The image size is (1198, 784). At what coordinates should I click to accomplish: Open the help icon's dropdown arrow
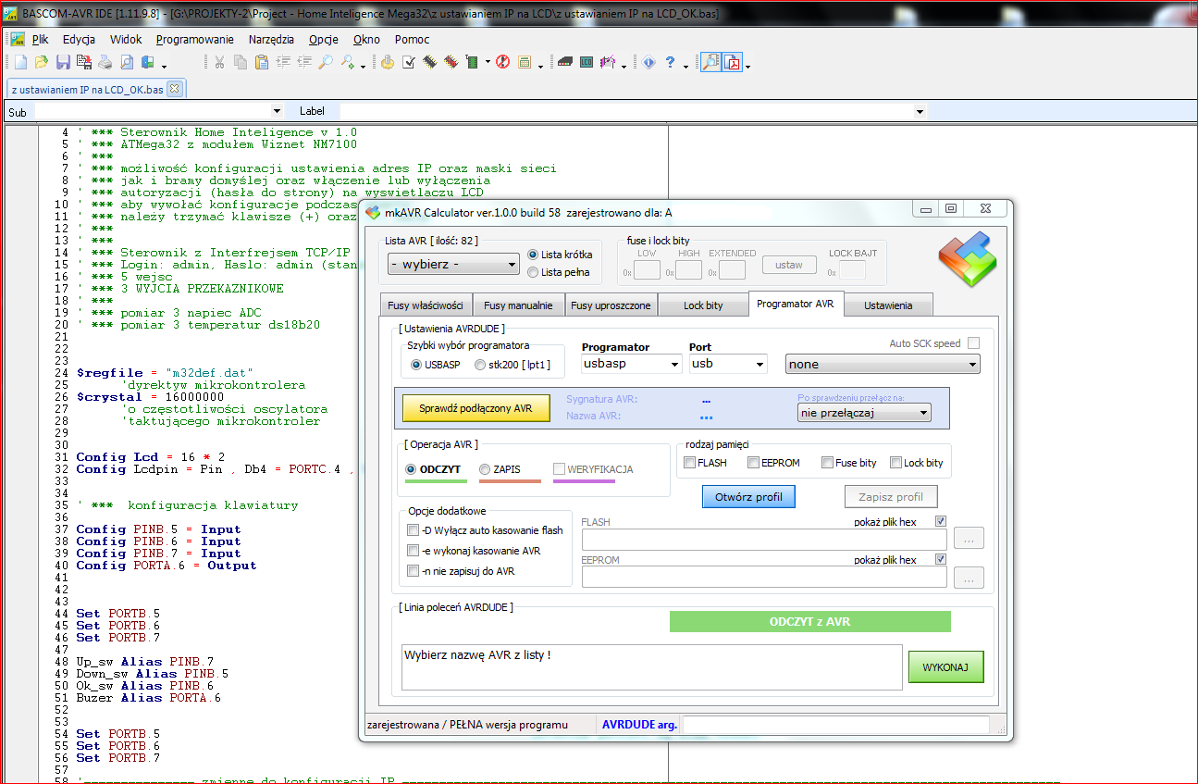pyautogui.click(x=685, y=65)
